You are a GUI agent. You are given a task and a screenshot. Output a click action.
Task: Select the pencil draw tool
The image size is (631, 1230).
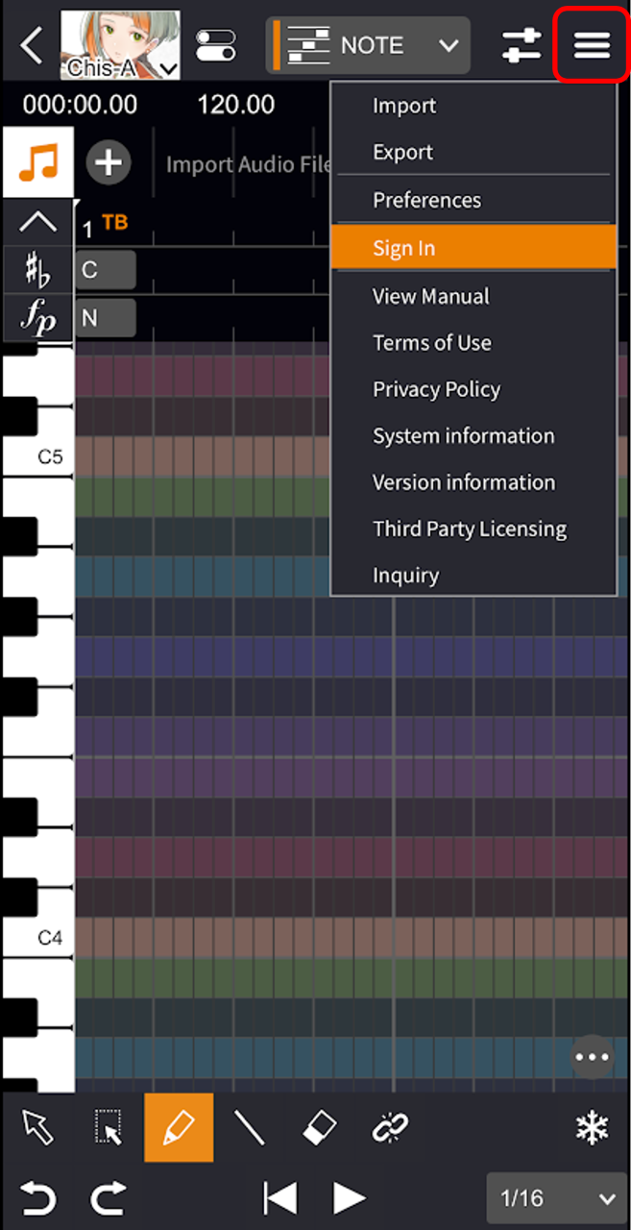coord(179,1127)
